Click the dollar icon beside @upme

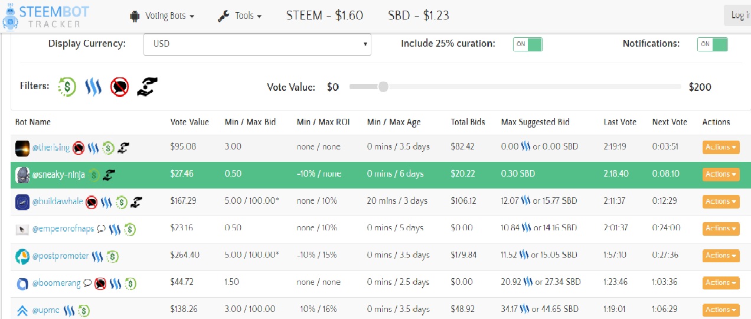point(84,310)
